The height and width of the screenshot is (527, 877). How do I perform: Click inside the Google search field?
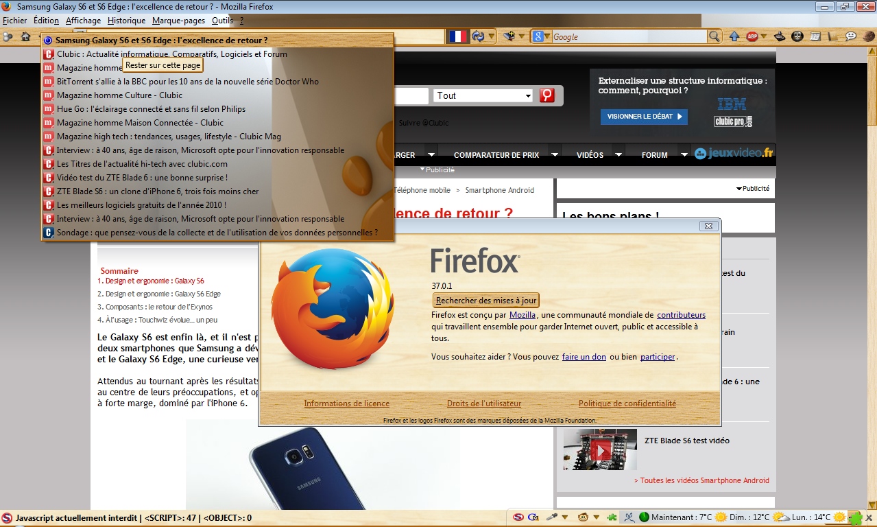pyautogui.click(x=629, y=37)
